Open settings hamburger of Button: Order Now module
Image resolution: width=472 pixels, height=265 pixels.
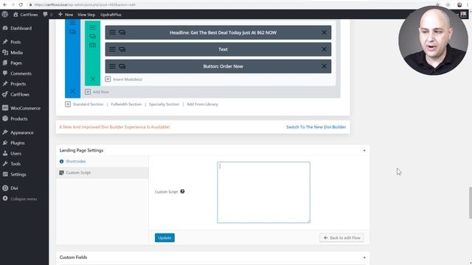tap(112, 66)
